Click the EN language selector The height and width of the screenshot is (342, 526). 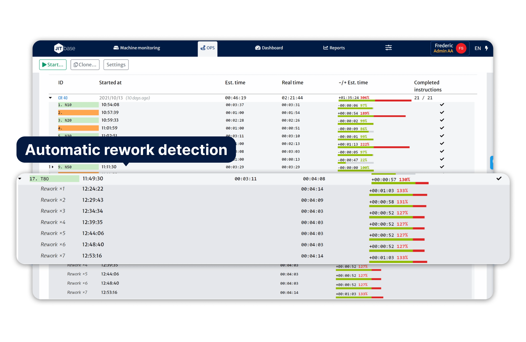pos(478,48)
